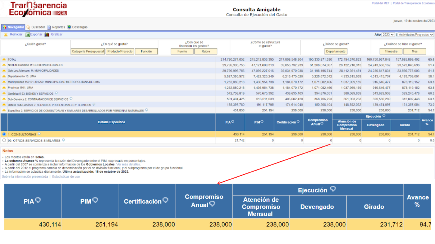Collapse the Departamento 15: LIMA arrow

coord(4,76)
